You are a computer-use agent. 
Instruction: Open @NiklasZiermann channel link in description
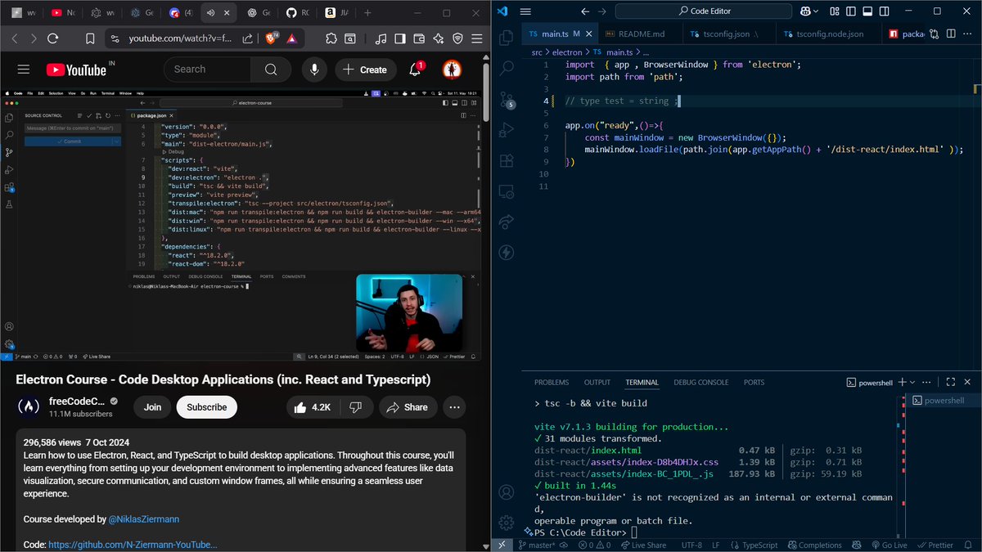coord(144,519)
